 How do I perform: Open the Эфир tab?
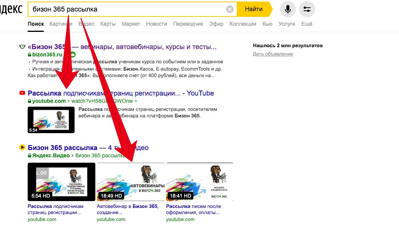tap(216, 24)
